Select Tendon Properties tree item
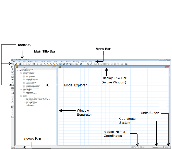The height and width of the screenshot is (149, 172). coord(31,81)
